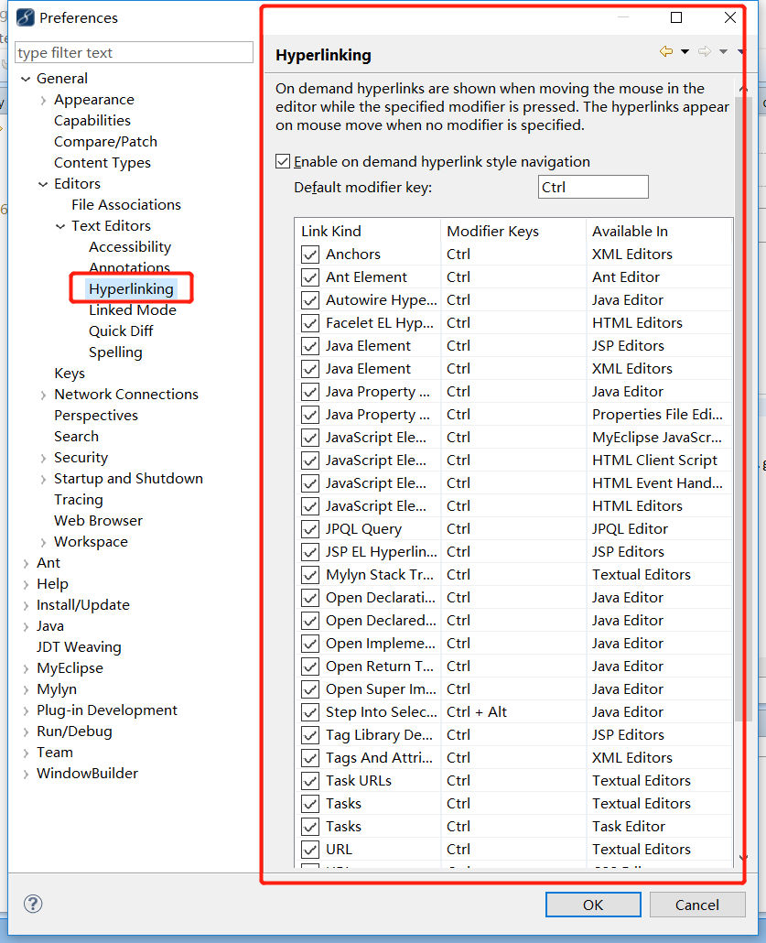Select Hyperlinking in the preferences tree
The width and height of the screenshot is (766, 943).
(x=131, y=288)
